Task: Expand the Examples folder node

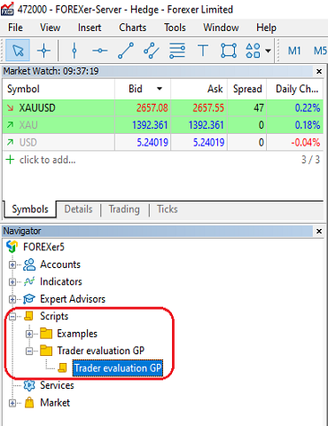Action: tap(29, 334)
